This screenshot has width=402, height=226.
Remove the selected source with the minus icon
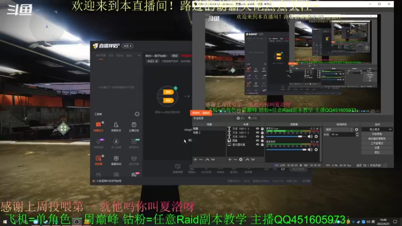coord(235,159)
